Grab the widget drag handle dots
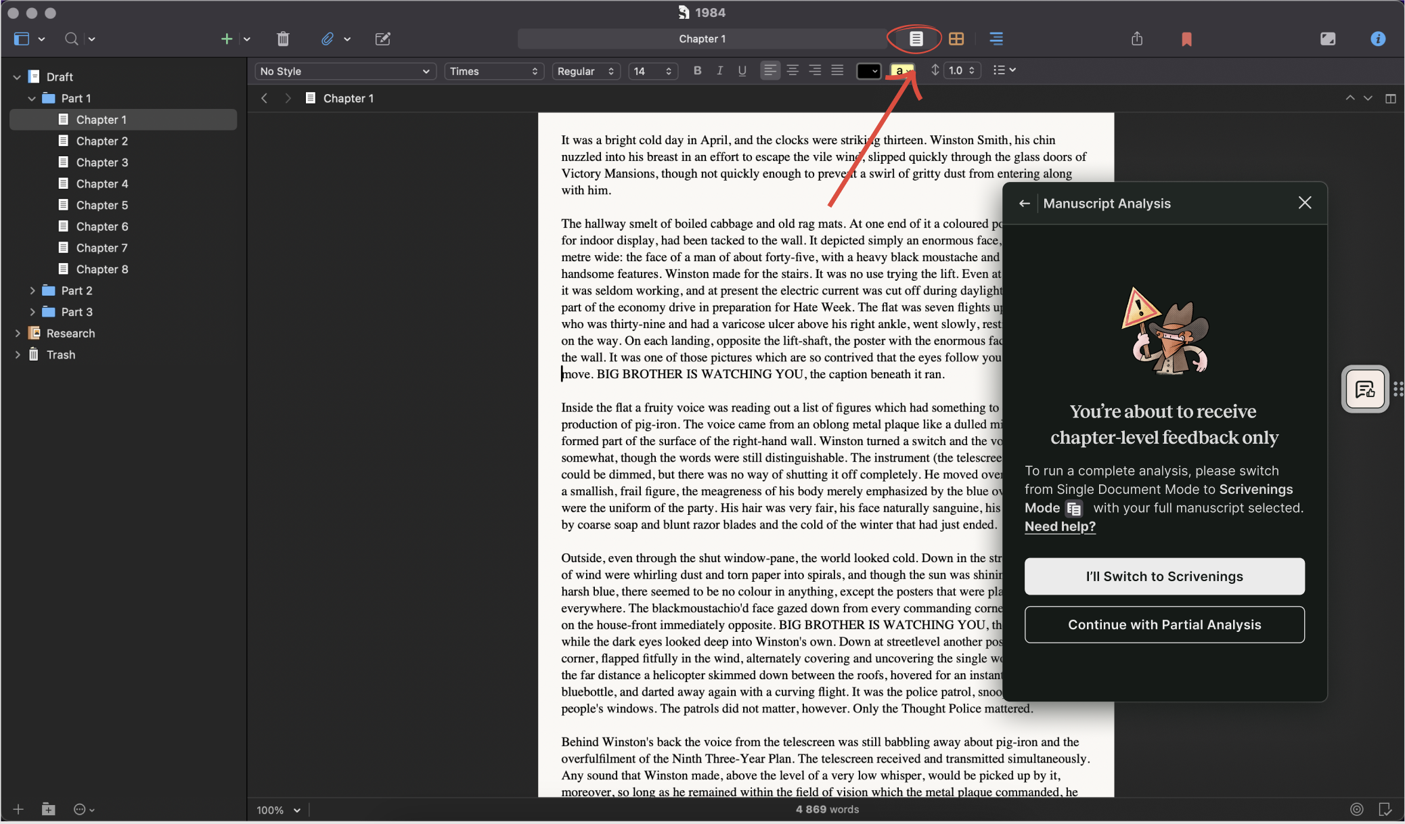 pyautogui.click(x=1398, y=389)
